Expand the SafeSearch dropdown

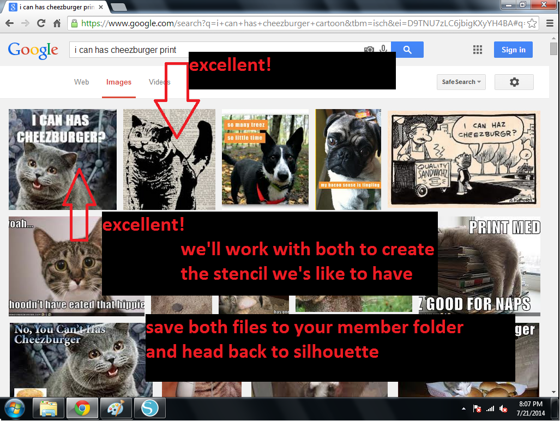pos(461,82)
